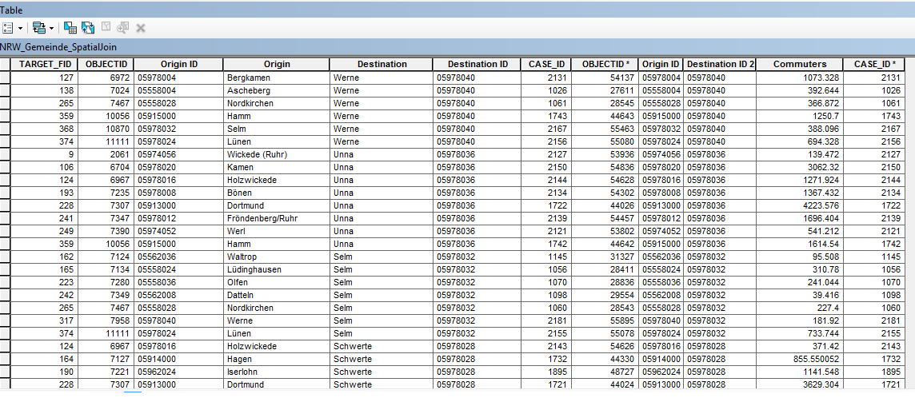Viewport: 915px width, 398px height.
Task: Click the TARGET_FID column header
Action: (x=44, y=64)
